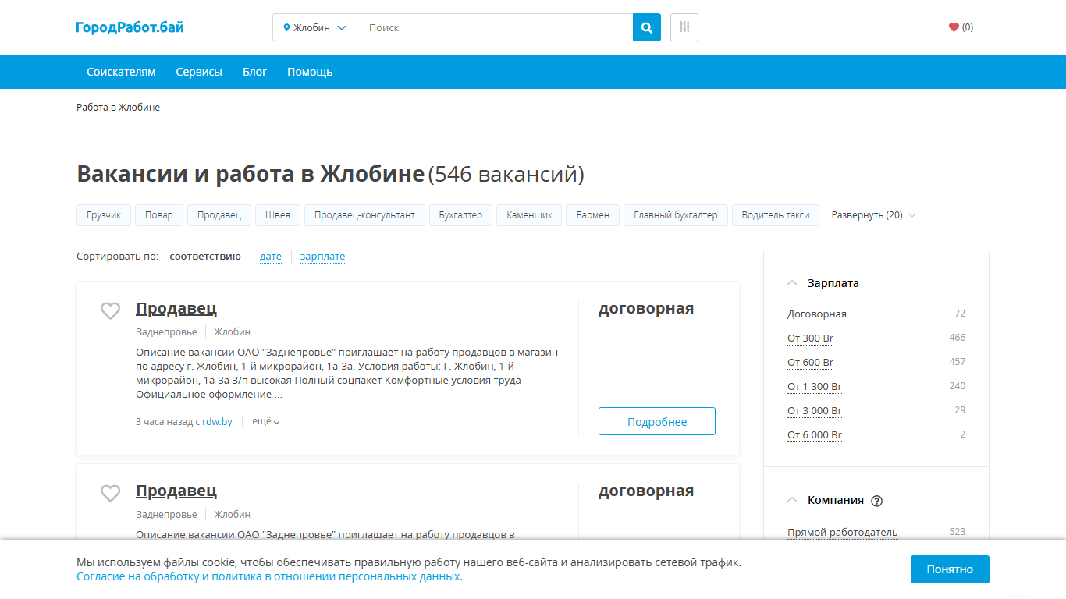
Task: Select the Грузчик tag
Action: (x=104, y=215)
